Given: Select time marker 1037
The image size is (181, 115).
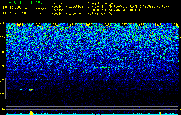Looking at the screenshot, I should (124, 25).
